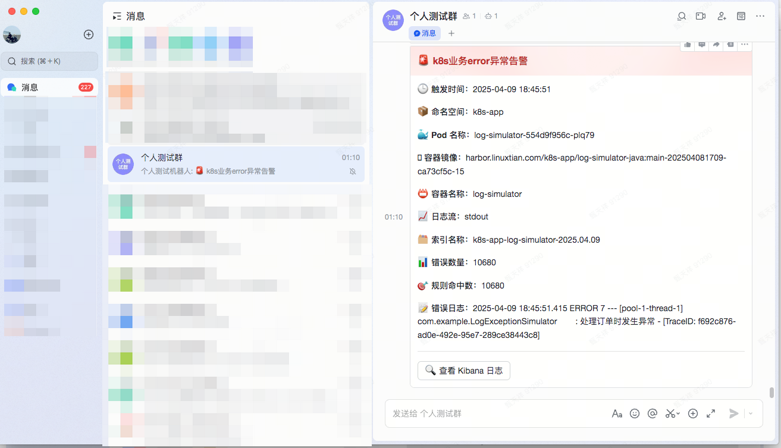Start a video meeting in the chat header

(701, 16)
